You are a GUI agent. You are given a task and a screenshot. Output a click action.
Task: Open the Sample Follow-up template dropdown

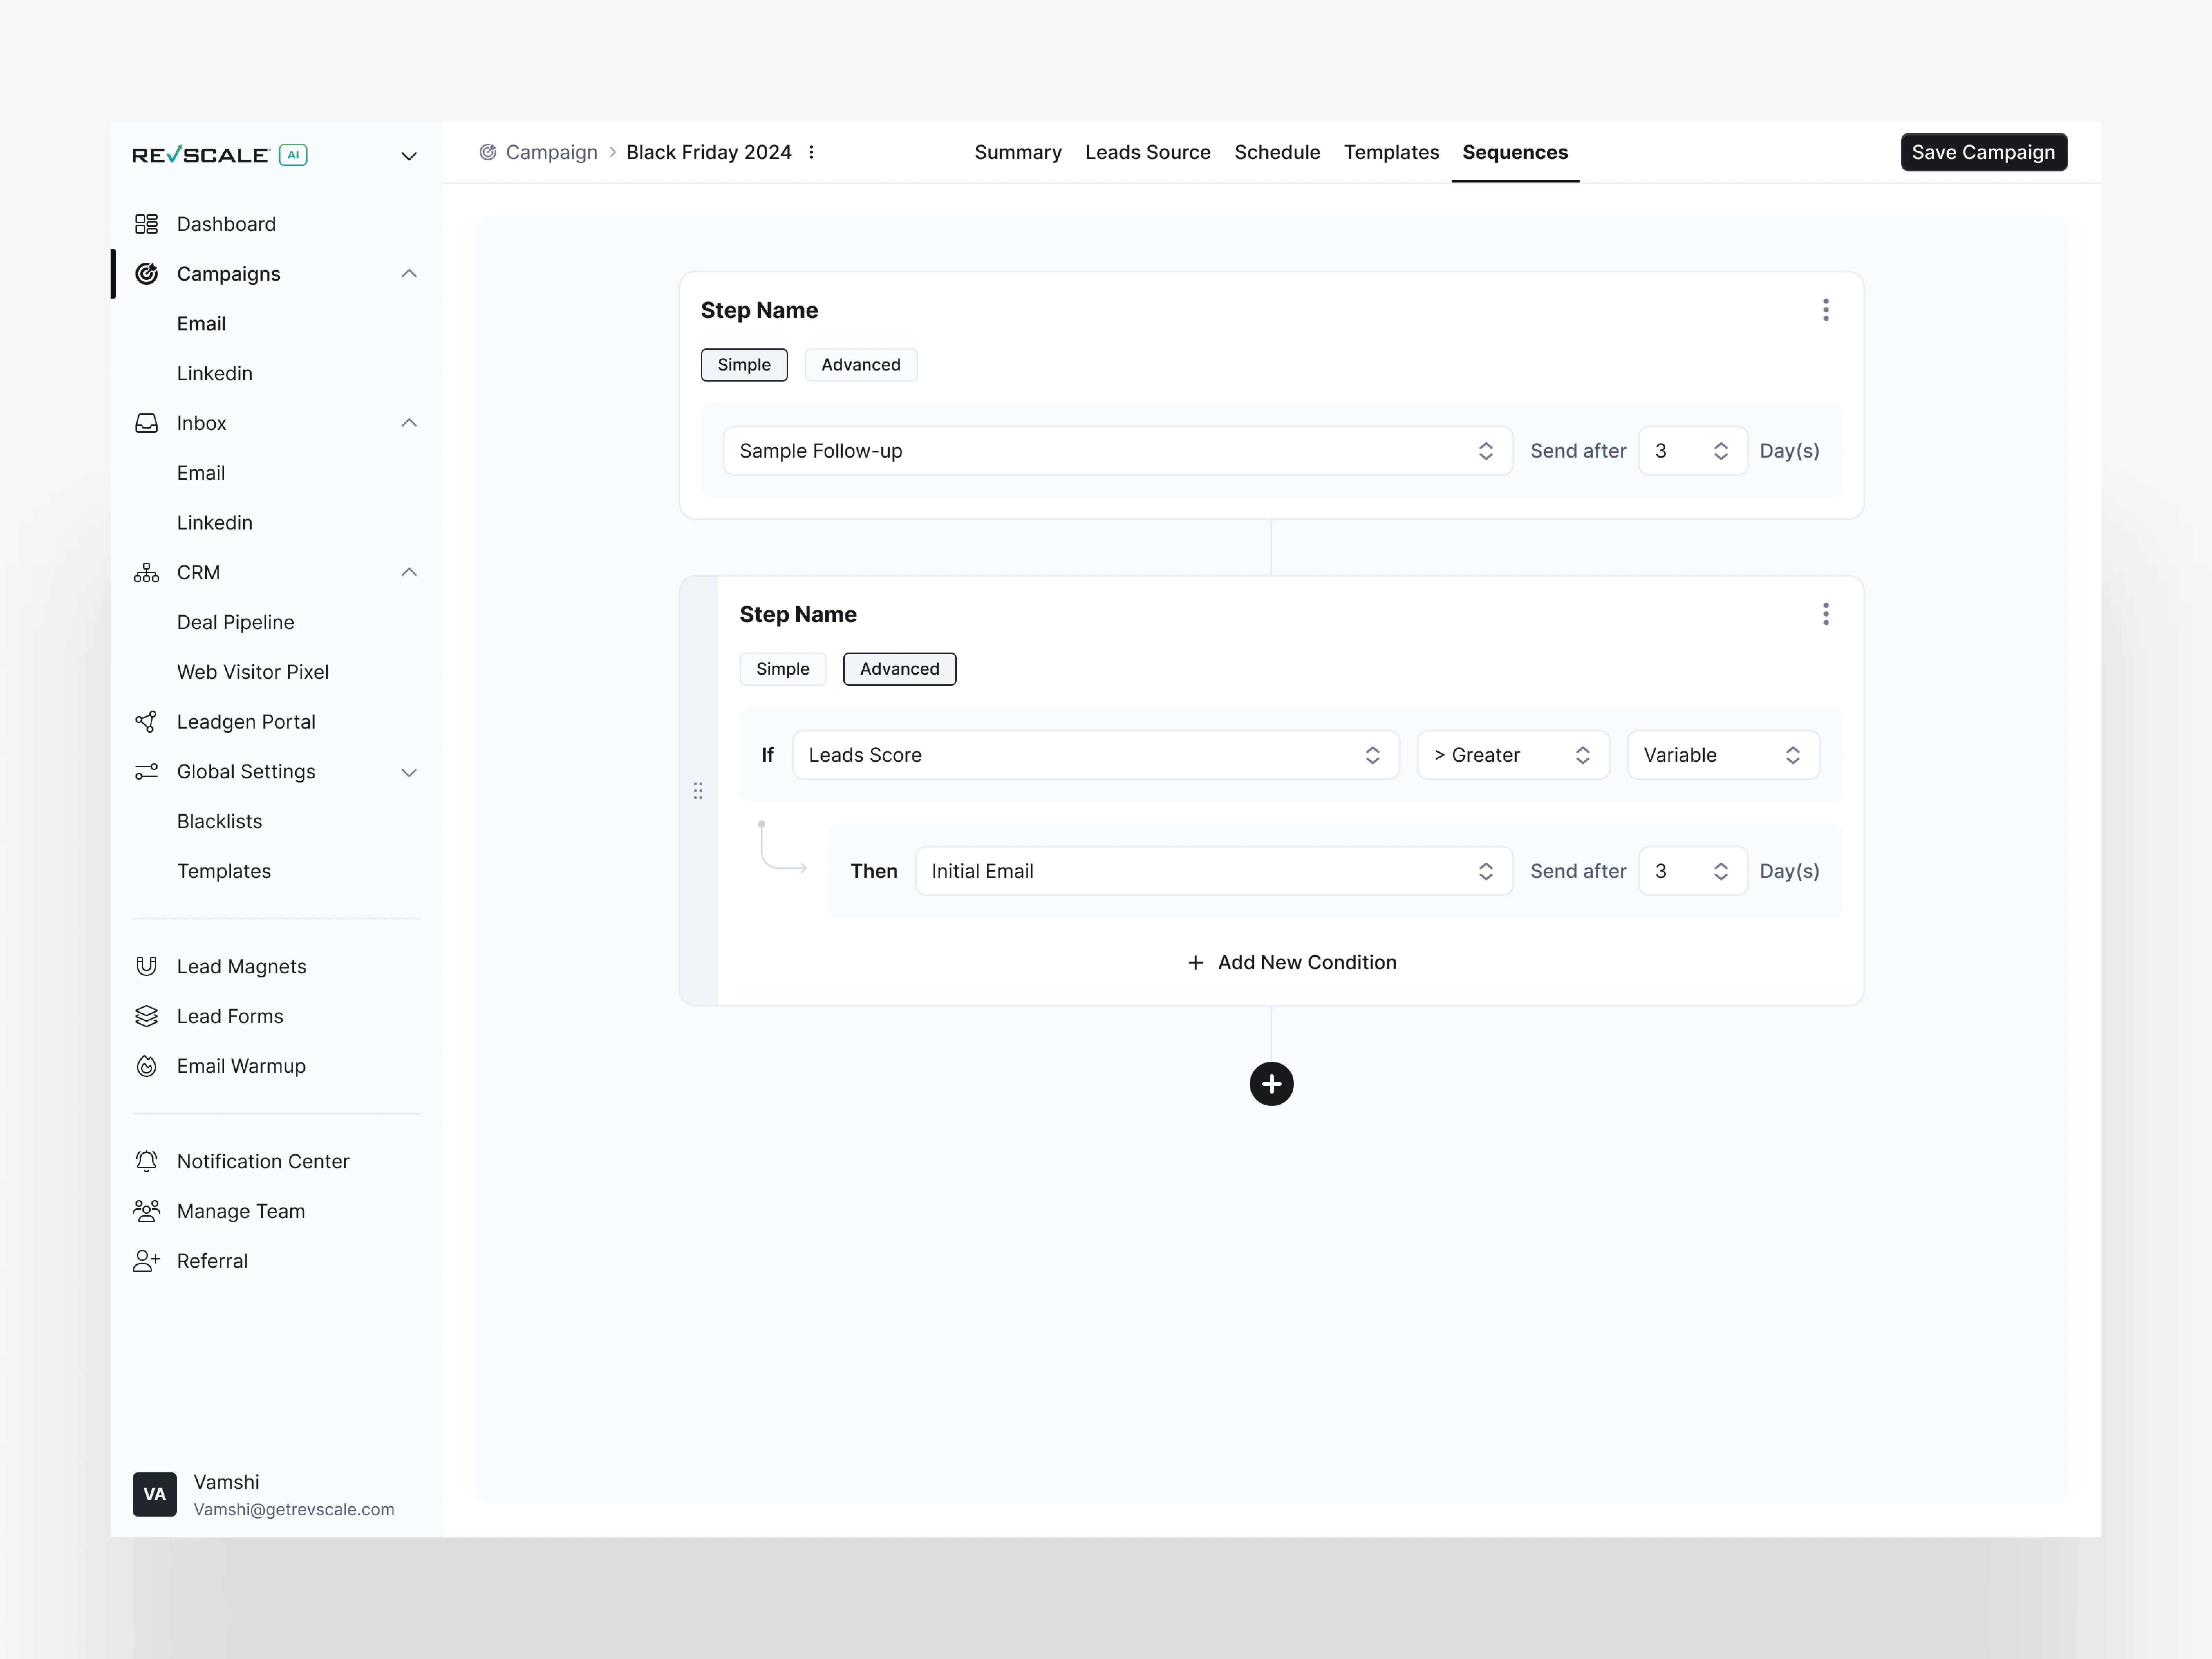(x=1118, y=451)
